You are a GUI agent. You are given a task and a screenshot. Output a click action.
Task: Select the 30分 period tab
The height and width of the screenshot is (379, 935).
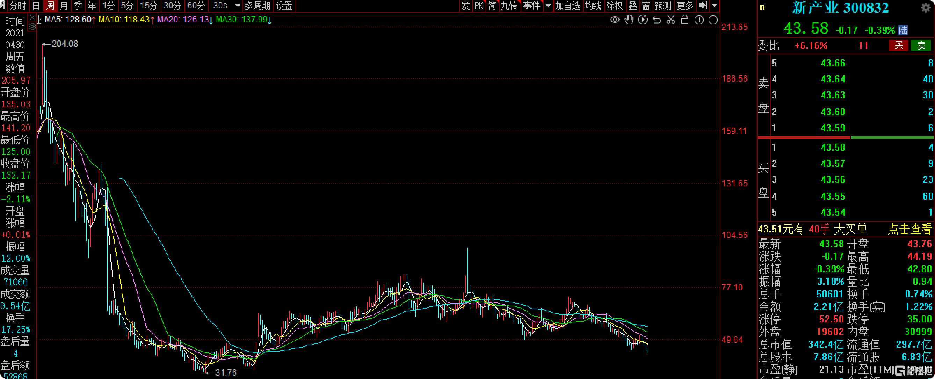click(x=172, y=6)
